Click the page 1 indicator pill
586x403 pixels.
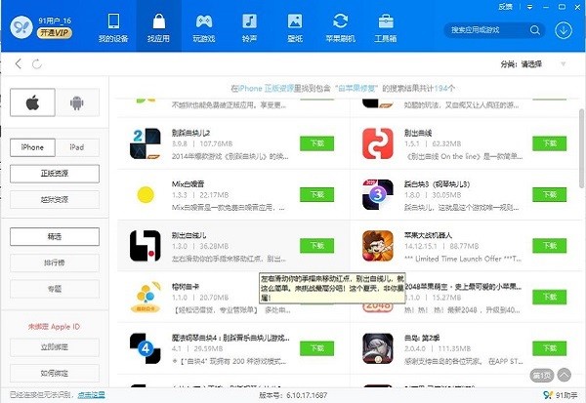click(541, 375)
